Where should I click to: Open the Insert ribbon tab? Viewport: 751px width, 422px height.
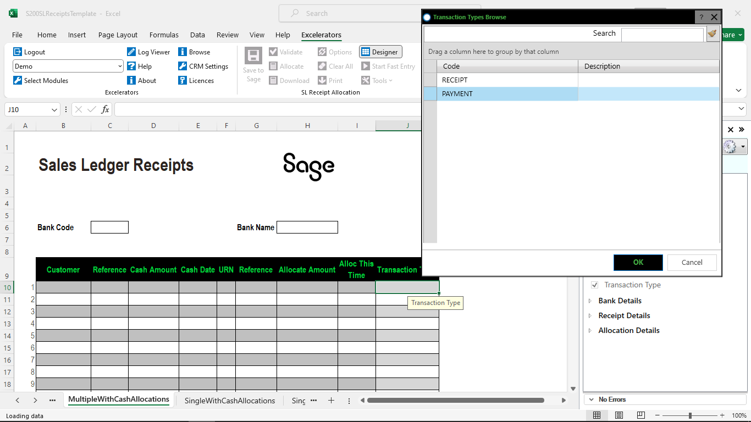tap(77, 35)
